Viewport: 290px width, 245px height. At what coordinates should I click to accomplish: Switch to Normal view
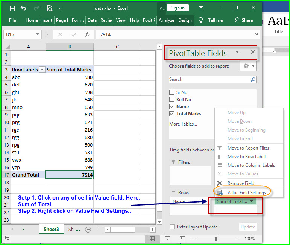click(x=152, y=239)
